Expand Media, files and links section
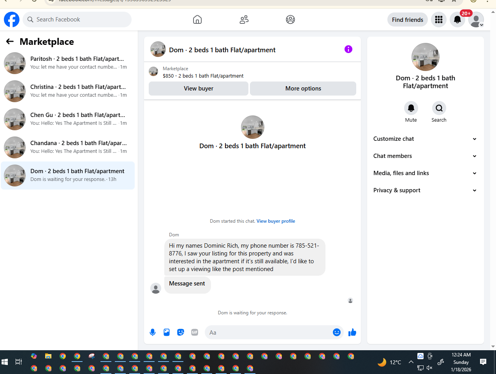Image resolution: width=496 pixels, height=374 pixels. (x=426, y=173)
